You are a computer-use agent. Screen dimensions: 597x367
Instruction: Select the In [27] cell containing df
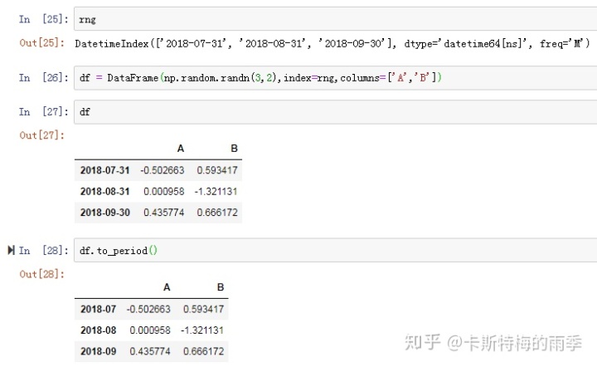(336, 111)
